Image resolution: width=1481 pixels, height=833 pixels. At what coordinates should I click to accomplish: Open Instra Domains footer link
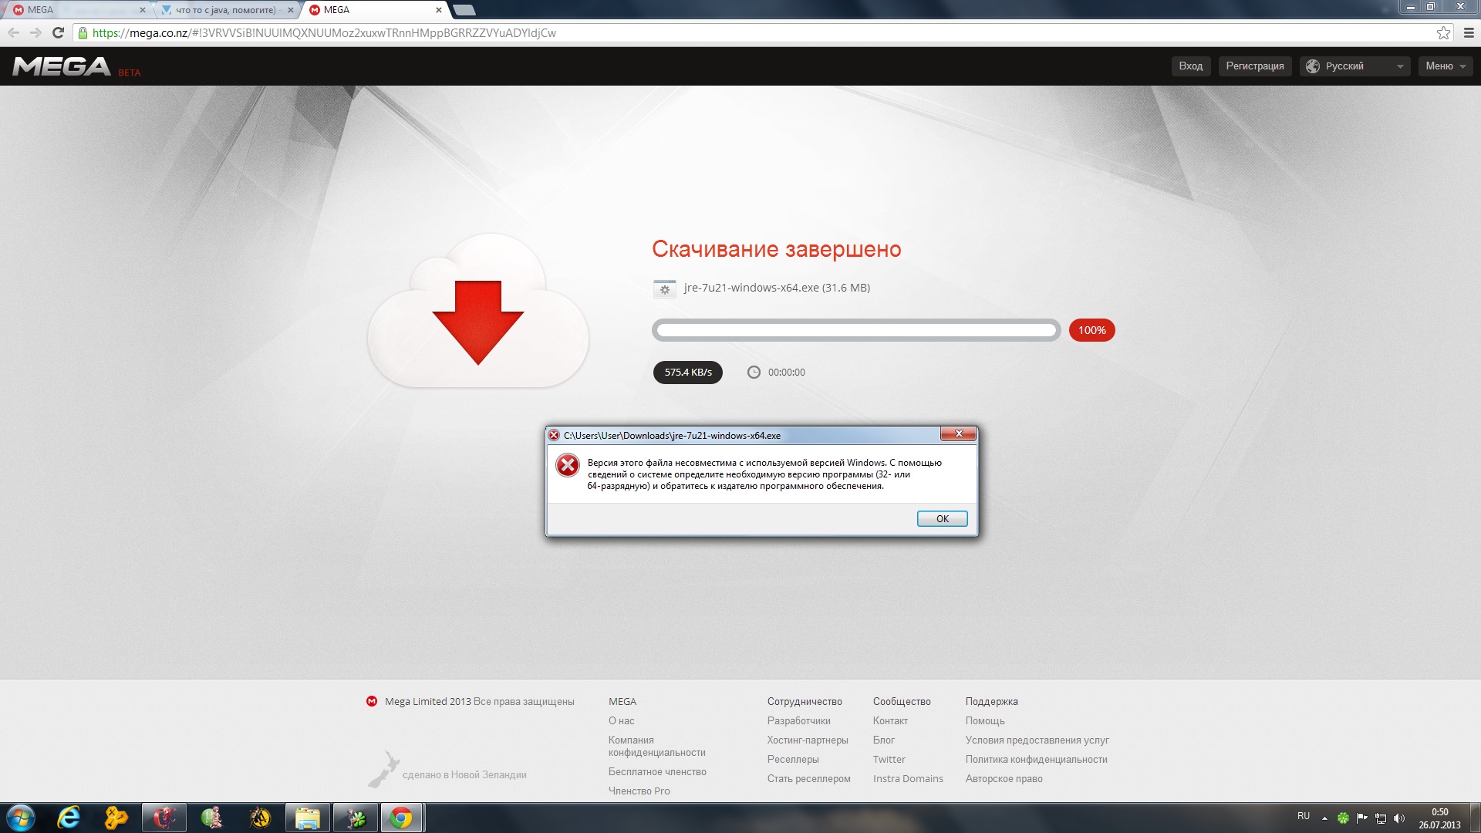(908, 778)
